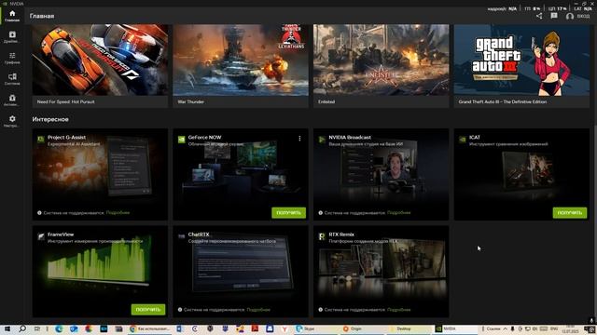The width and height of the screenshot is (597, 335).
Task: Click the share icon in header
Action: 539,16
